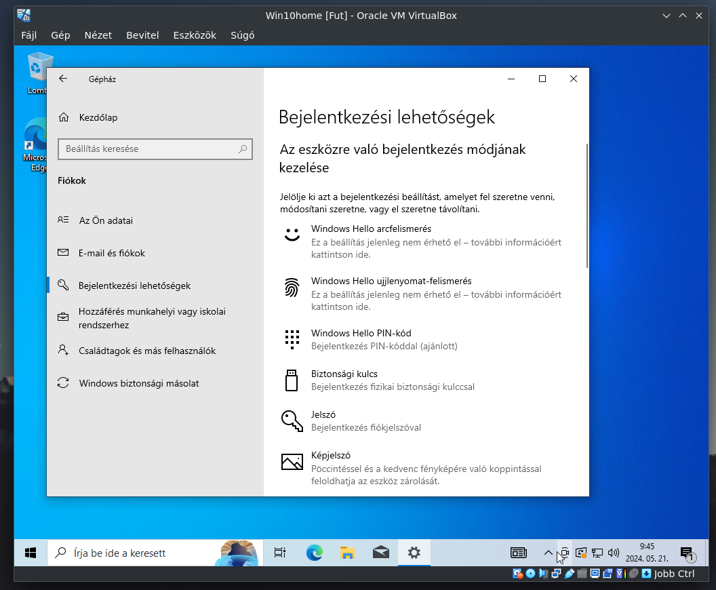
Task: Click the Beállítás keresése search field
Action: coord(155,149)
